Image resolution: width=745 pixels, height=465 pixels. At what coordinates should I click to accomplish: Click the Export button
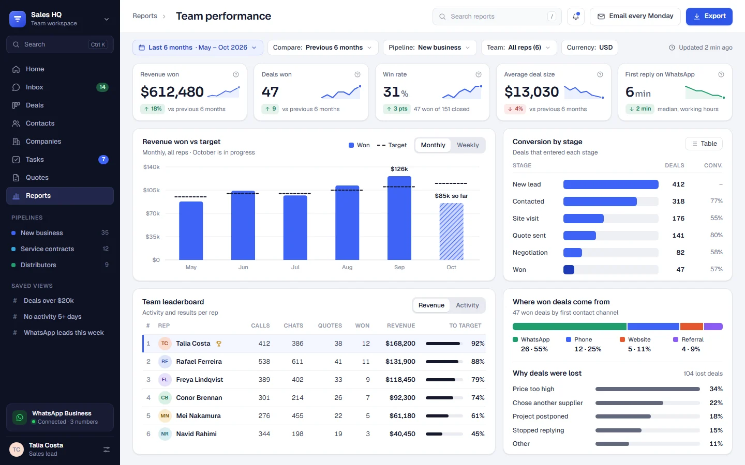point(709,17)
